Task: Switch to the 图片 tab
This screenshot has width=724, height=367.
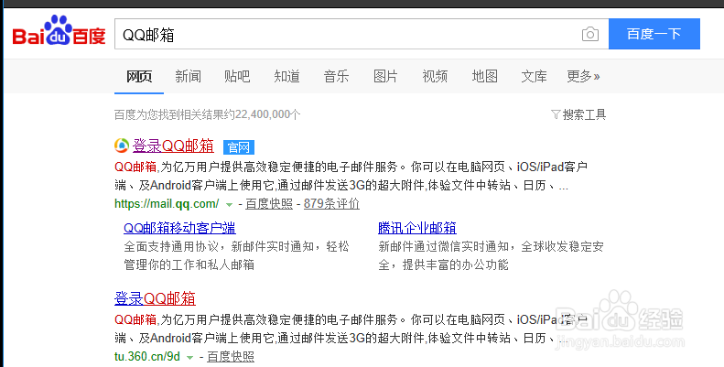Action: tap(385, 76)
